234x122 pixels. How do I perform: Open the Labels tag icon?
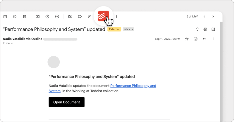(80, 17)
